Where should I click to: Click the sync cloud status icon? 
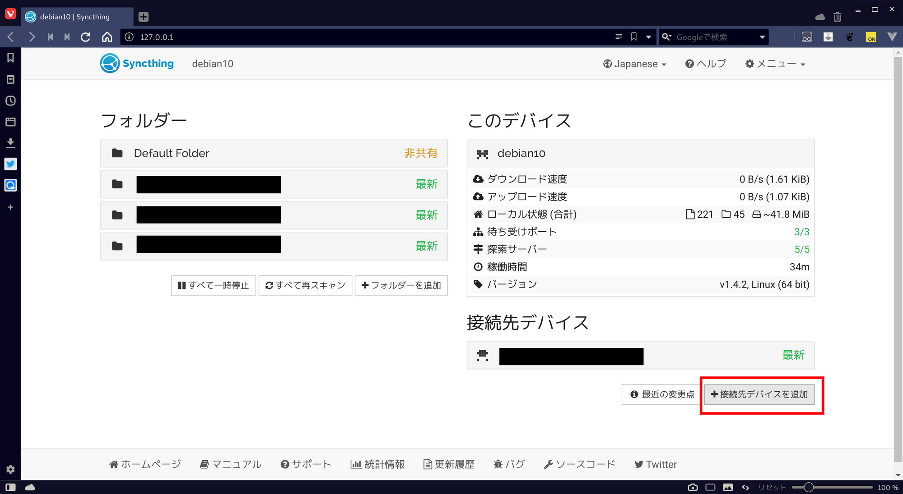pos(30,487)
